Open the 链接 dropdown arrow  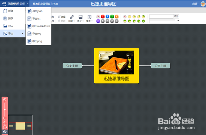pos(74,21)
